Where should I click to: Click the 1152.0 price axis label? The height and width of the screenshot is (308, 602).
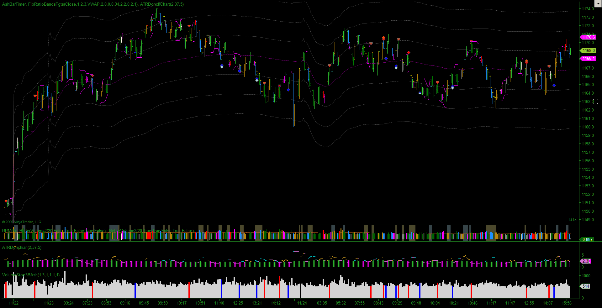click(588, 194)
